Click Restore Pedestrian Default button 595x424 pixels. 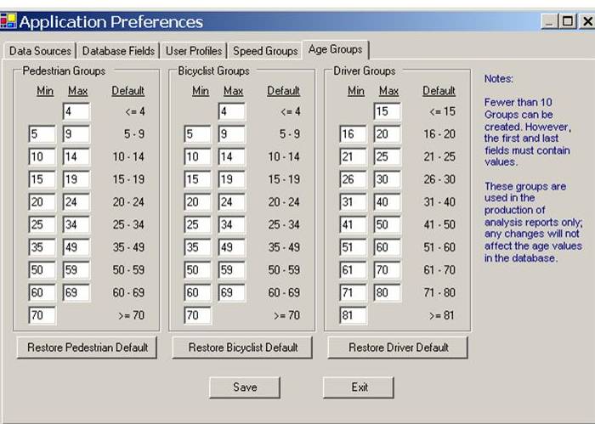[88, 348]
